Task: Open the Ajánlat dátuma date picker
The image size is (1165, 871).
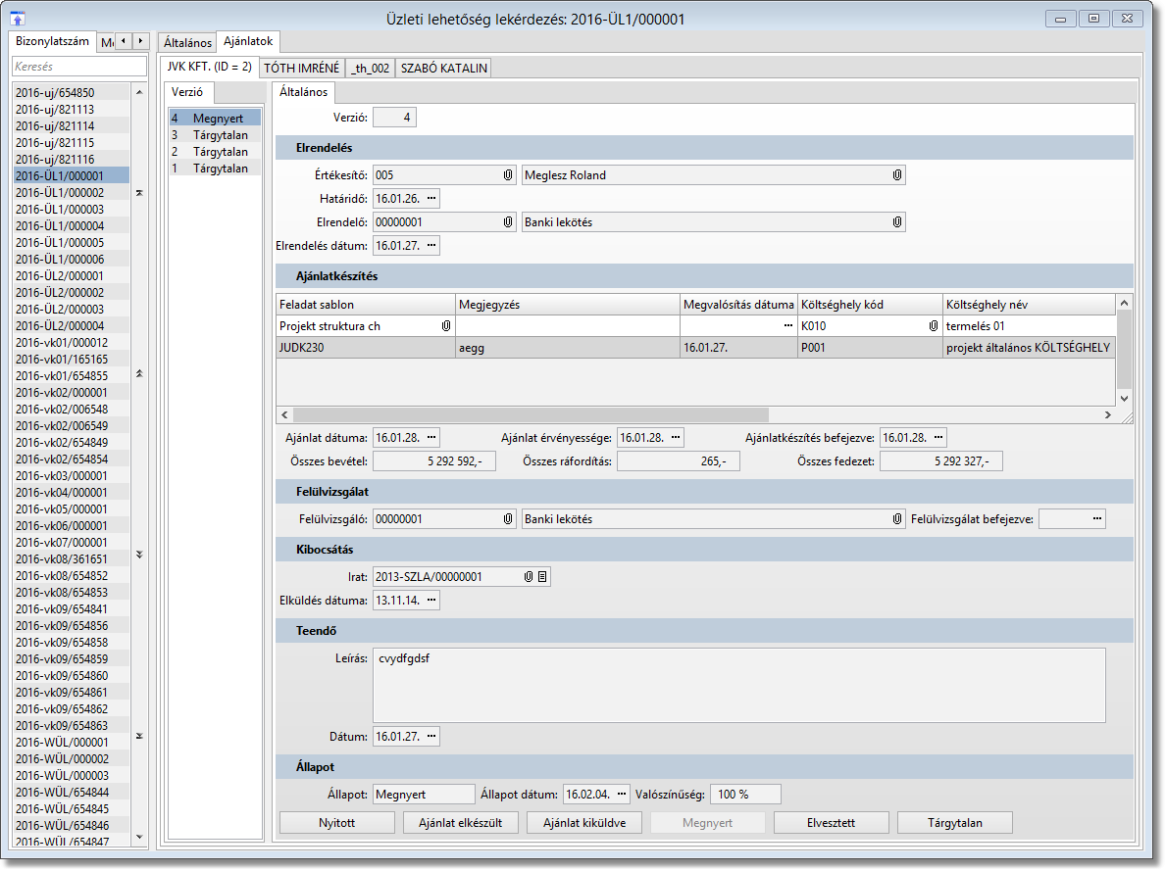Action: [431, 438]
